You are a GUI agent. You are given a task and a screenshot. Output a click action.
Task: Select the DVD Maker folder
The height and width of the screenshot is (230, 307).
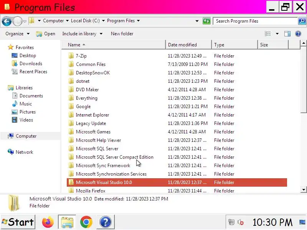(x=84, y=90)
